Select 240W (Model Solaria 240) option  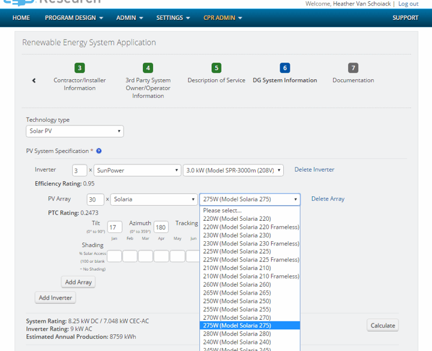250,342
